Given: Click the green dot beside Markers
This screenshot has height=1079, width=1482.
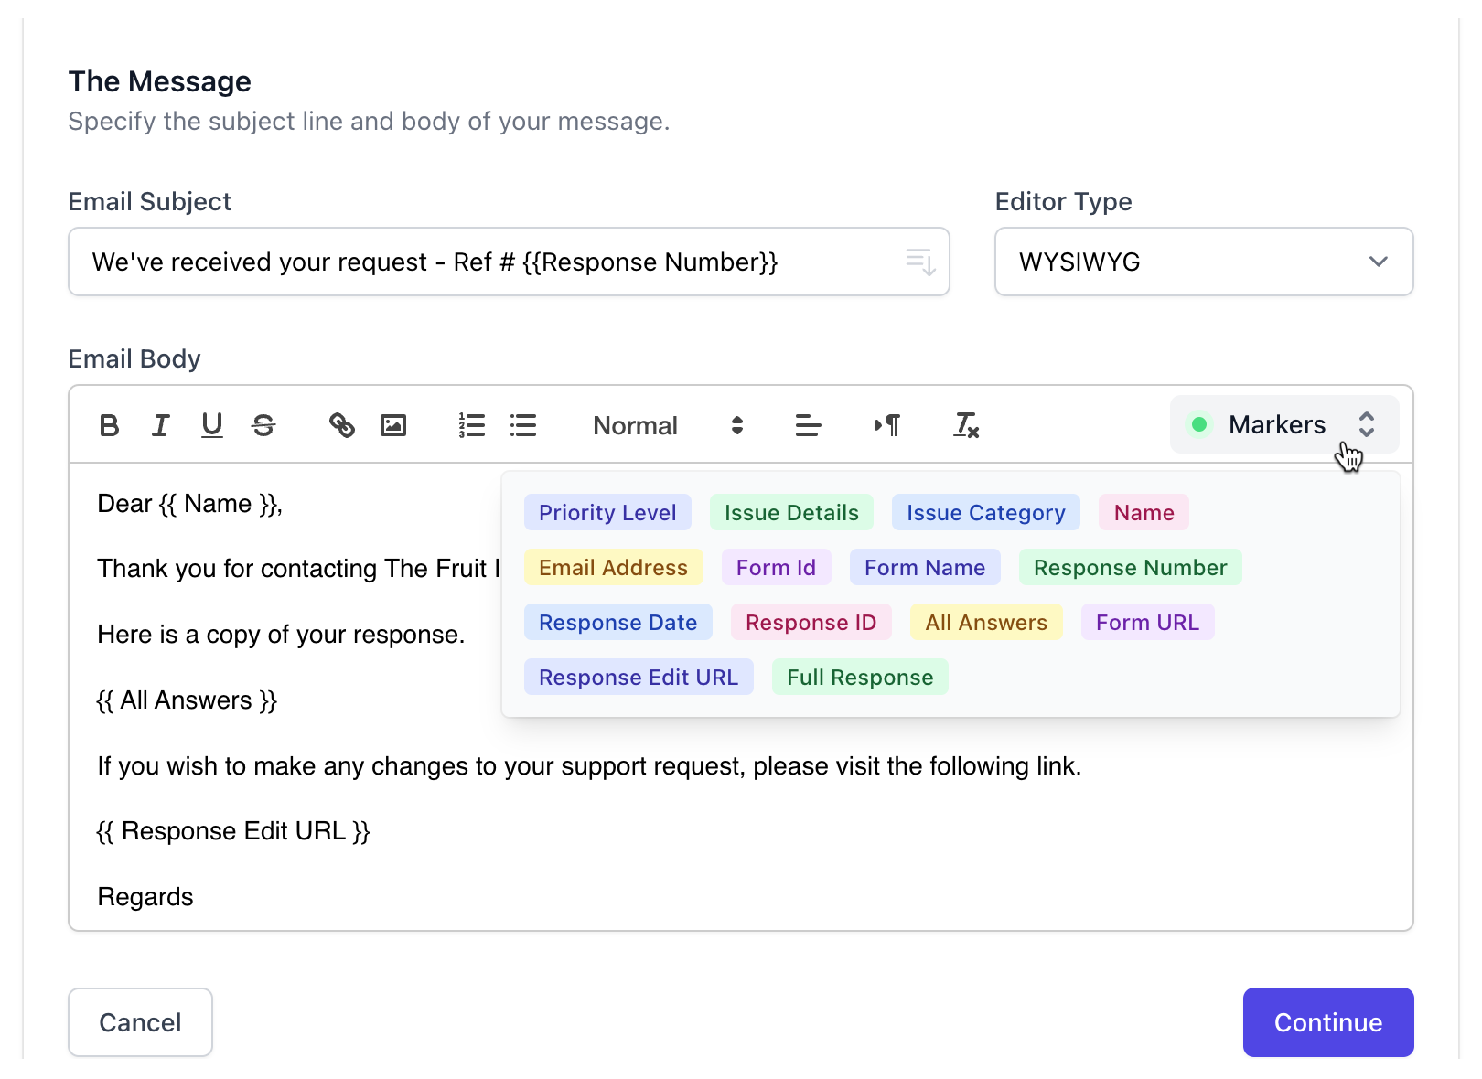Looking at the screenshot, I should coord(1199,423).
